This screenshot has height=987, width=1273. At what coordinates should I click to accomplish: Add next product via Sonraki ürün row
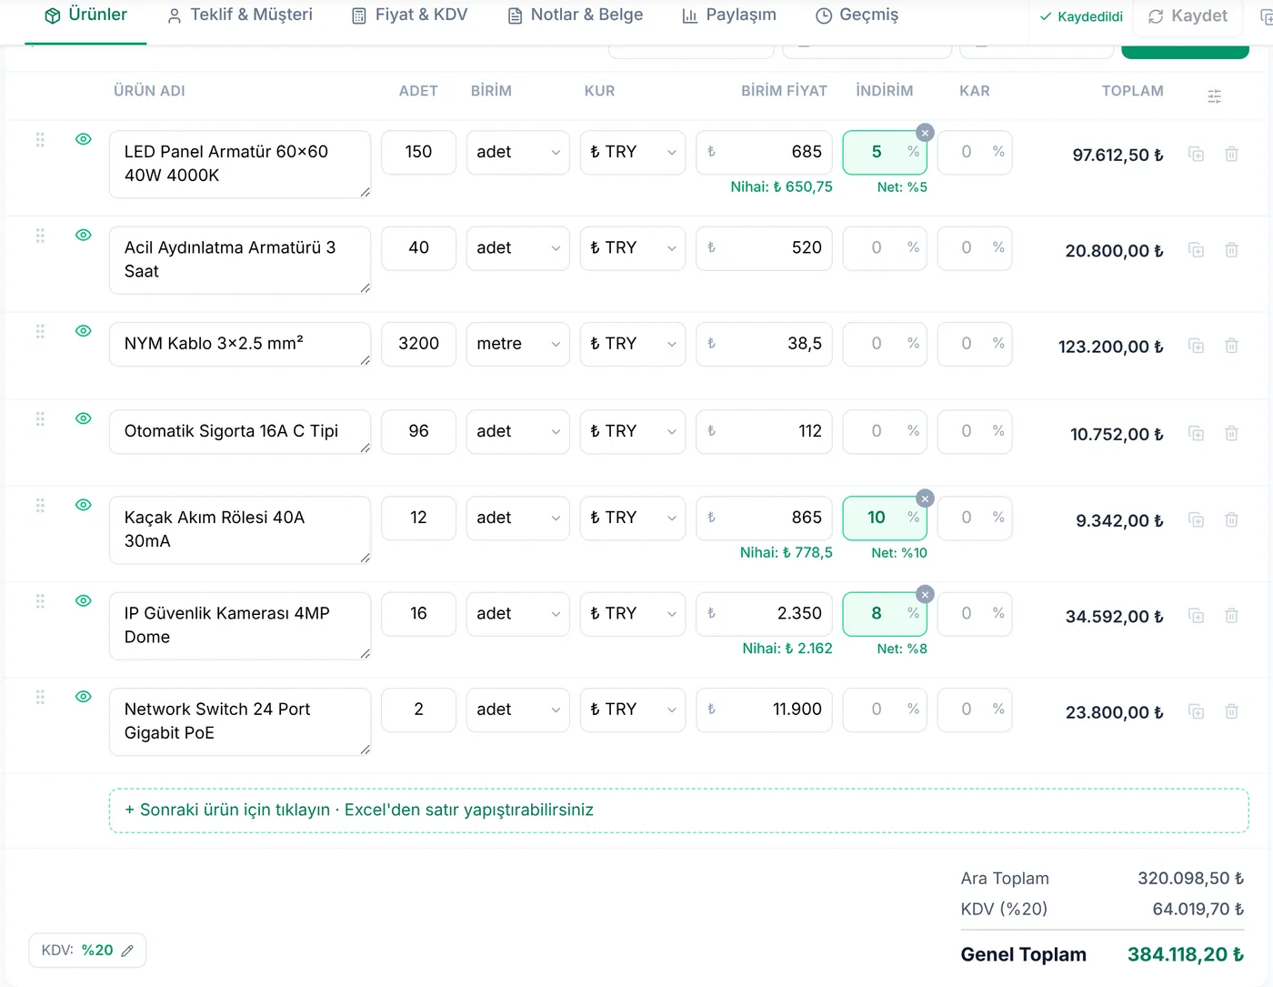[x=678, y=811]
